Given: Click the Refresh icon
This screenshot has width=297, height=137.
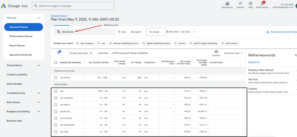Looking at the screenshot, I should coord(240,3).
